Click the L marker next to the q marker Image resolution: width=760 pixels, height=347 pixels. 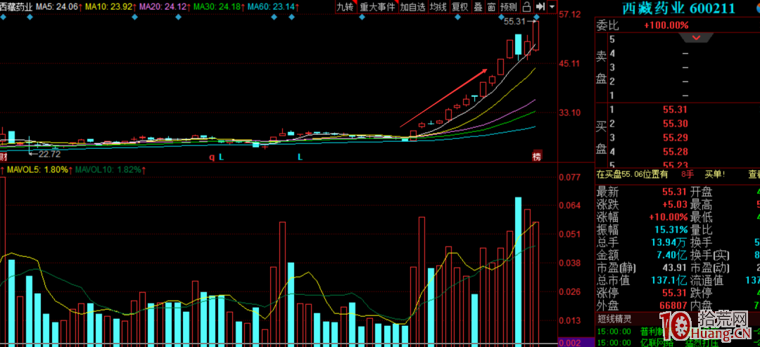221,157
